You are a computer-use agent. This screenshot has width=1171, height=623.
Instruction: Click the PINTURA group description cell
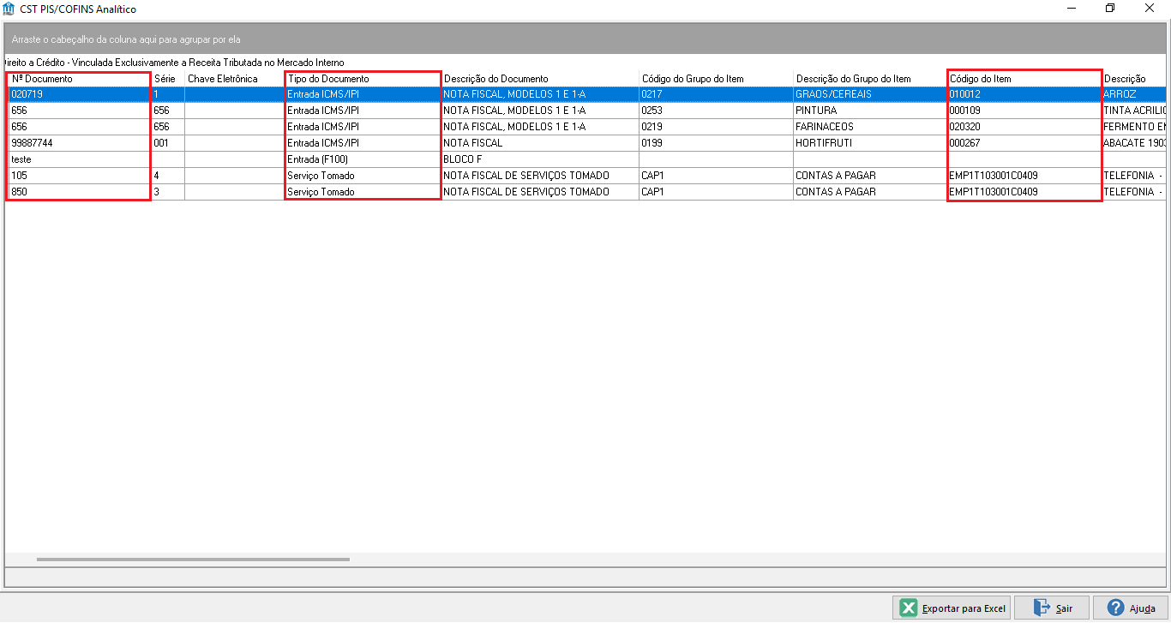(x=870, y=111)
